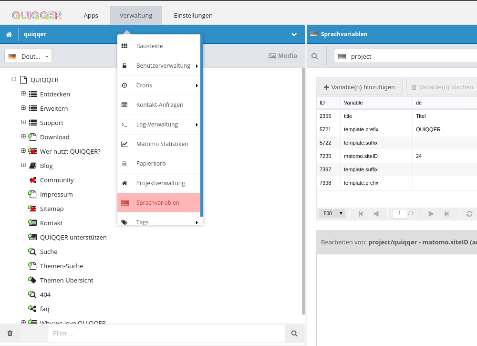This screenshot has height=346, width=477.
Task: Open the QUIQQER logo home link
Action: click(37, 15)
